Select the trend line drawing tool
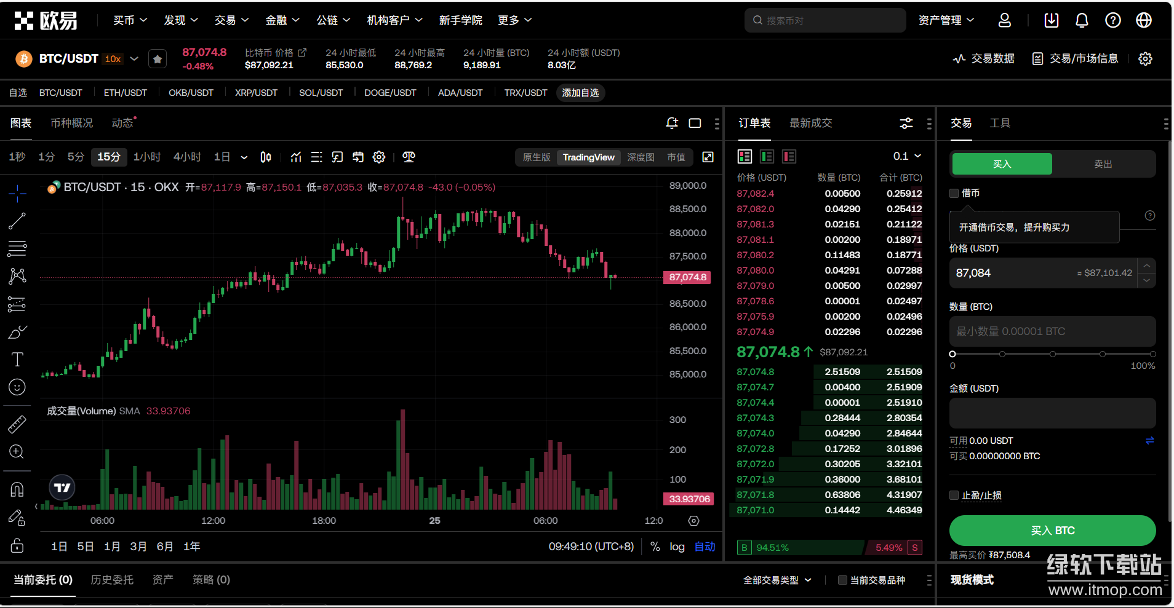This screenshot has width=1174, height=608. 17,221
